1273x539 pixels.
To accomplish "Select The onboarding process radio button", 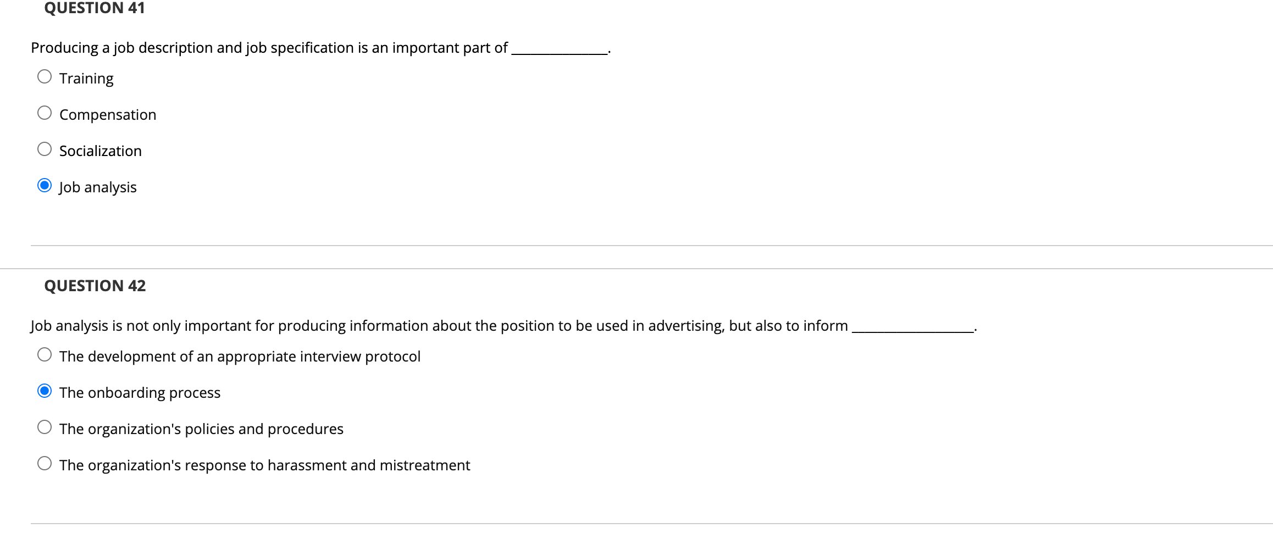I will coord(45,391).
